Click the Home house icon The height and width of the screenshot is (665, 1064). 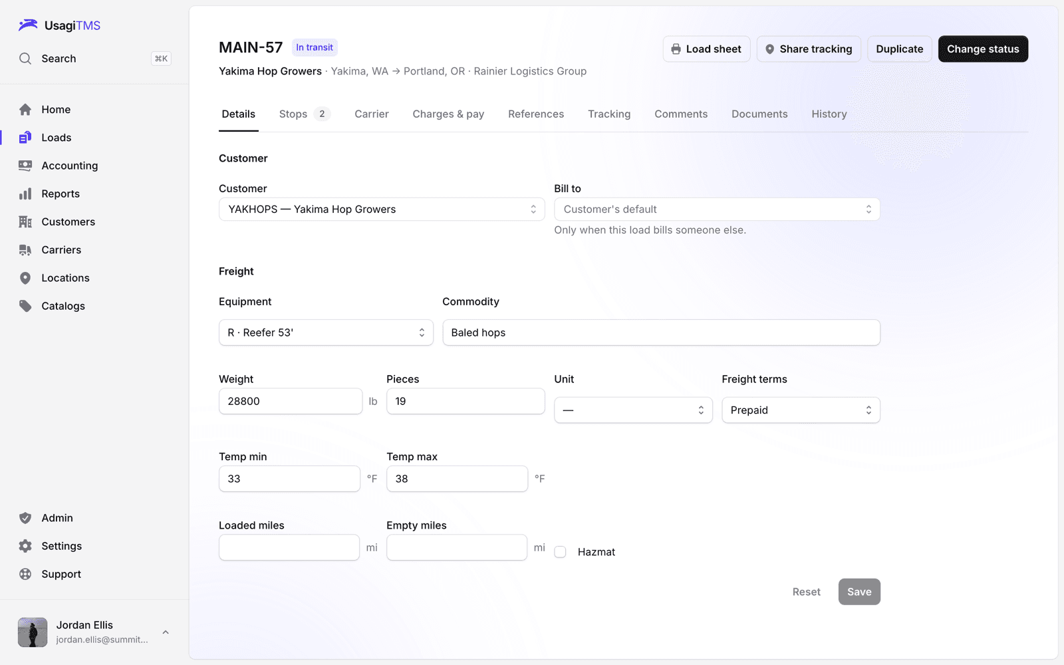point(25,110)
